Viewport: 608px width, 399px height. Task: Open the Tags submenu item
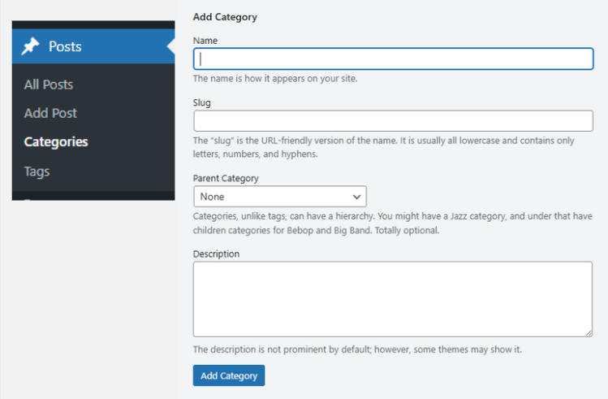coord(37,171)
